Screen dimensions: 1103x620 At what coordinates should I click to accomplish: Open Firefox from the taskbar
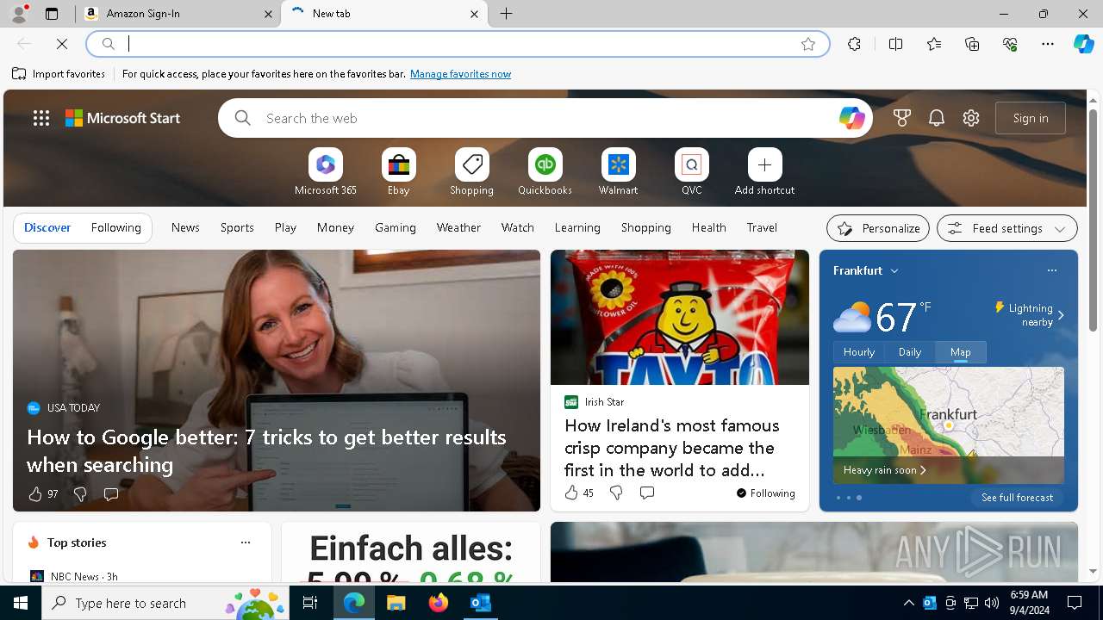pyautogui.click(x=438, y=603)
